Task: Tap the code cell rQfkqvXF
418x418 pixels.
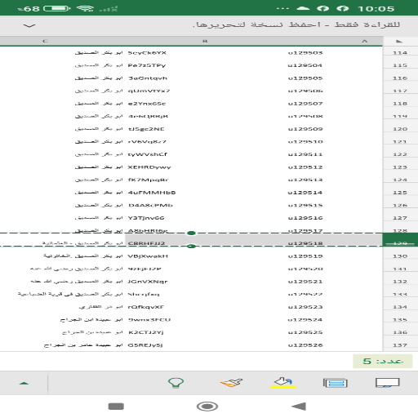Action: point(146,307)
